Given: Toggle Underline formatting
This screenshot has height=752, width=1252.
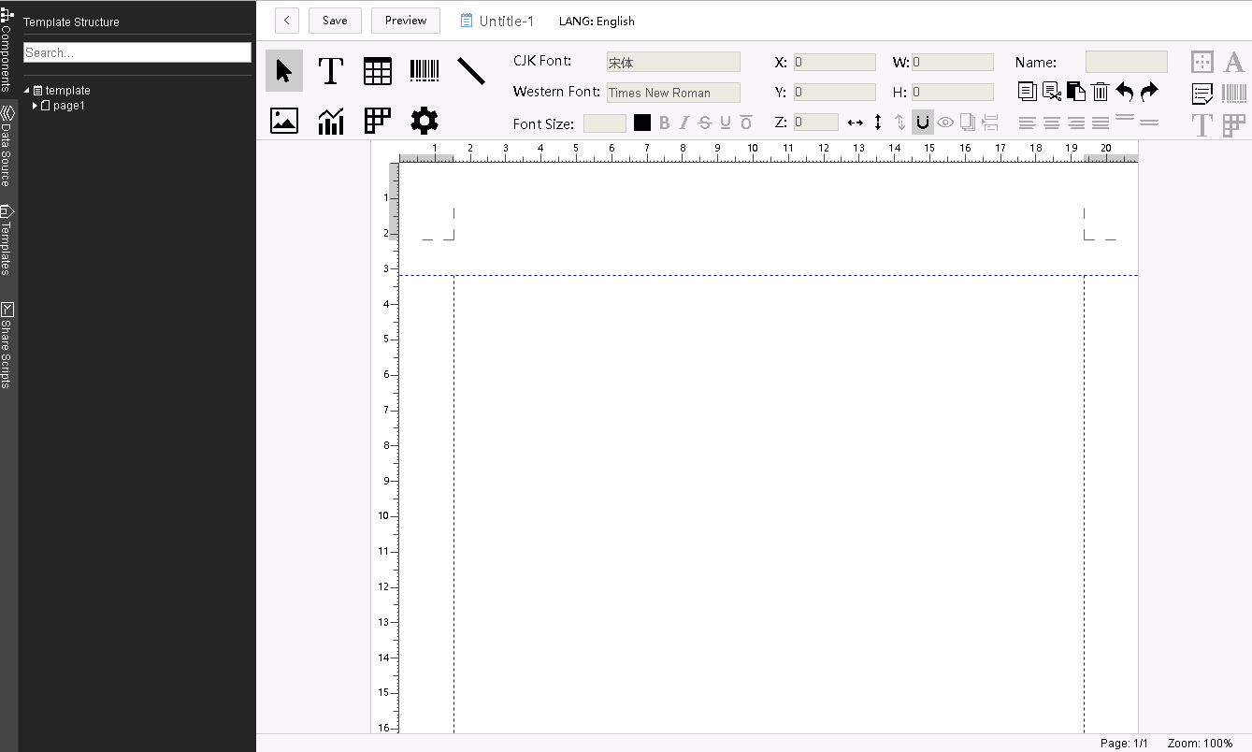Looking at the screenshot, I should coord(726,123).
